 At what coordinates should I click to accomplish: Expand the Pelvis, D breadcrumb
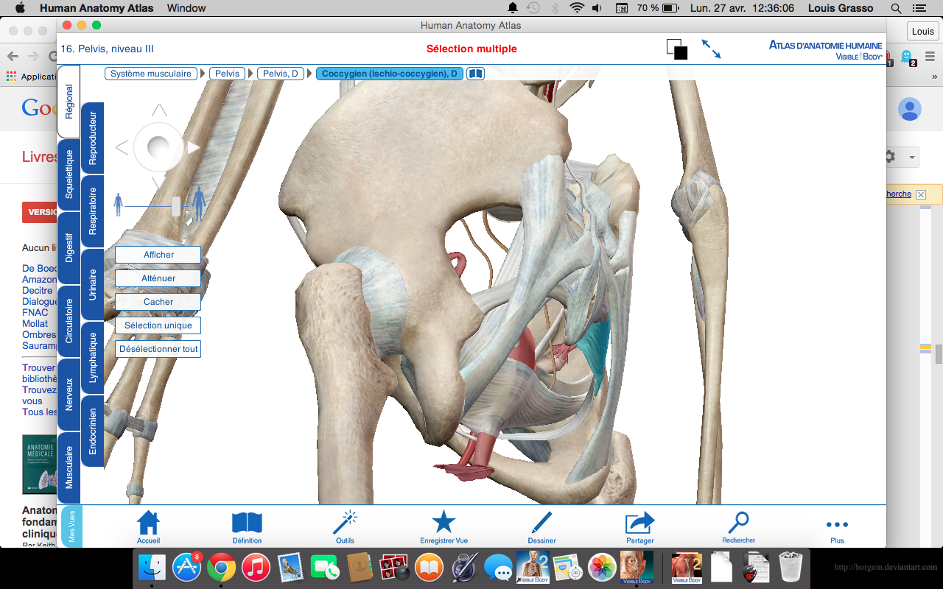tap(280, 74)
